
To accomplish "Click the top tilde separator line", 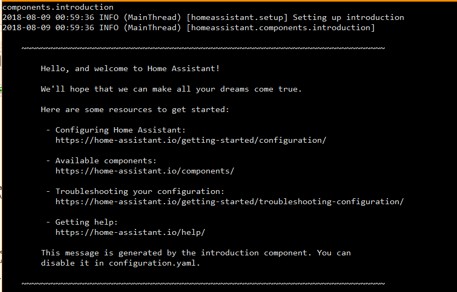I will point(203,48).
